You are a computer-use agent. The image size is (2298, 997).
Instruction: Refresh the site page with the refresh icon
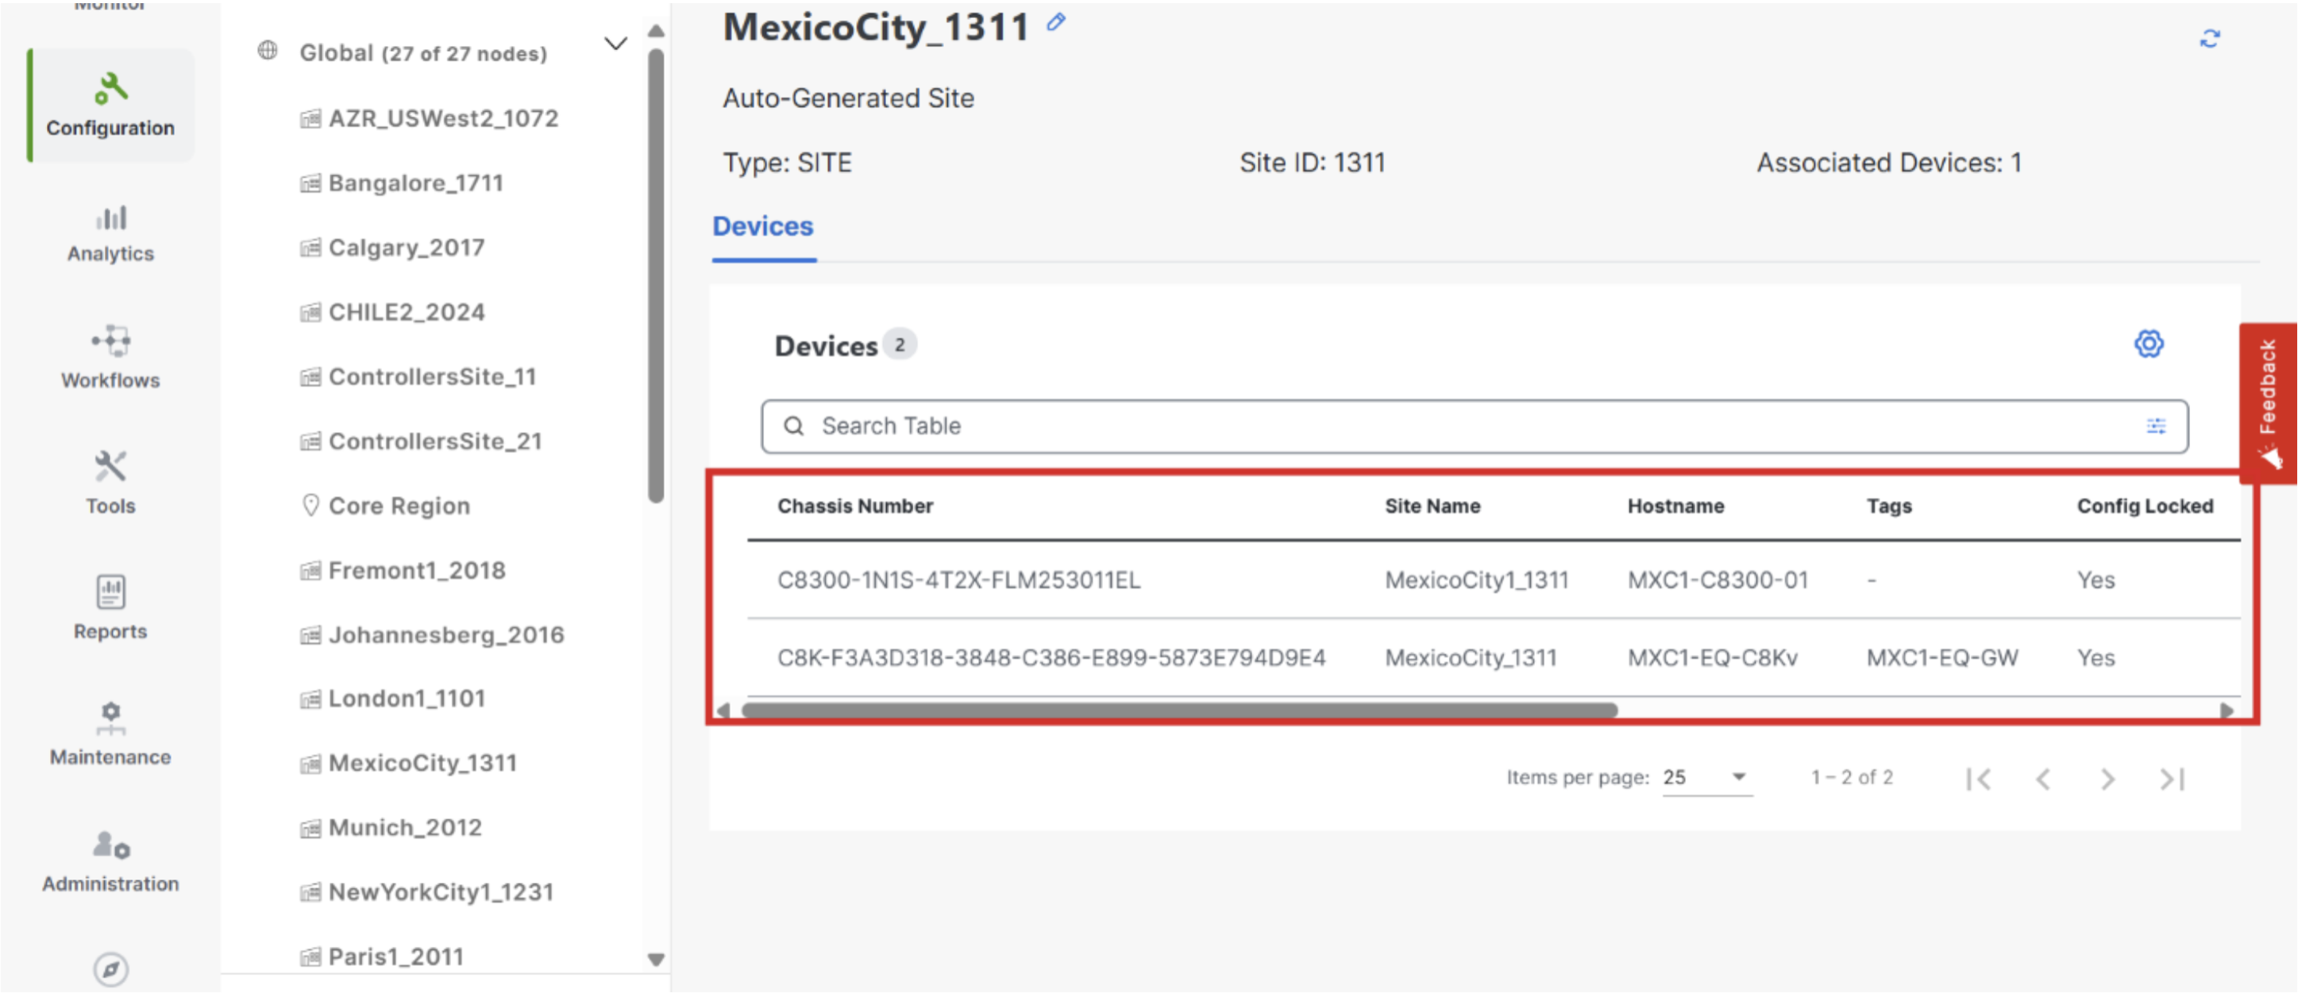pos(2210,38)
